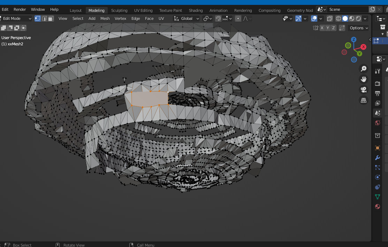Open the Vertex menu
This screenshot has height=247, width=388.
tap(121, 18)
